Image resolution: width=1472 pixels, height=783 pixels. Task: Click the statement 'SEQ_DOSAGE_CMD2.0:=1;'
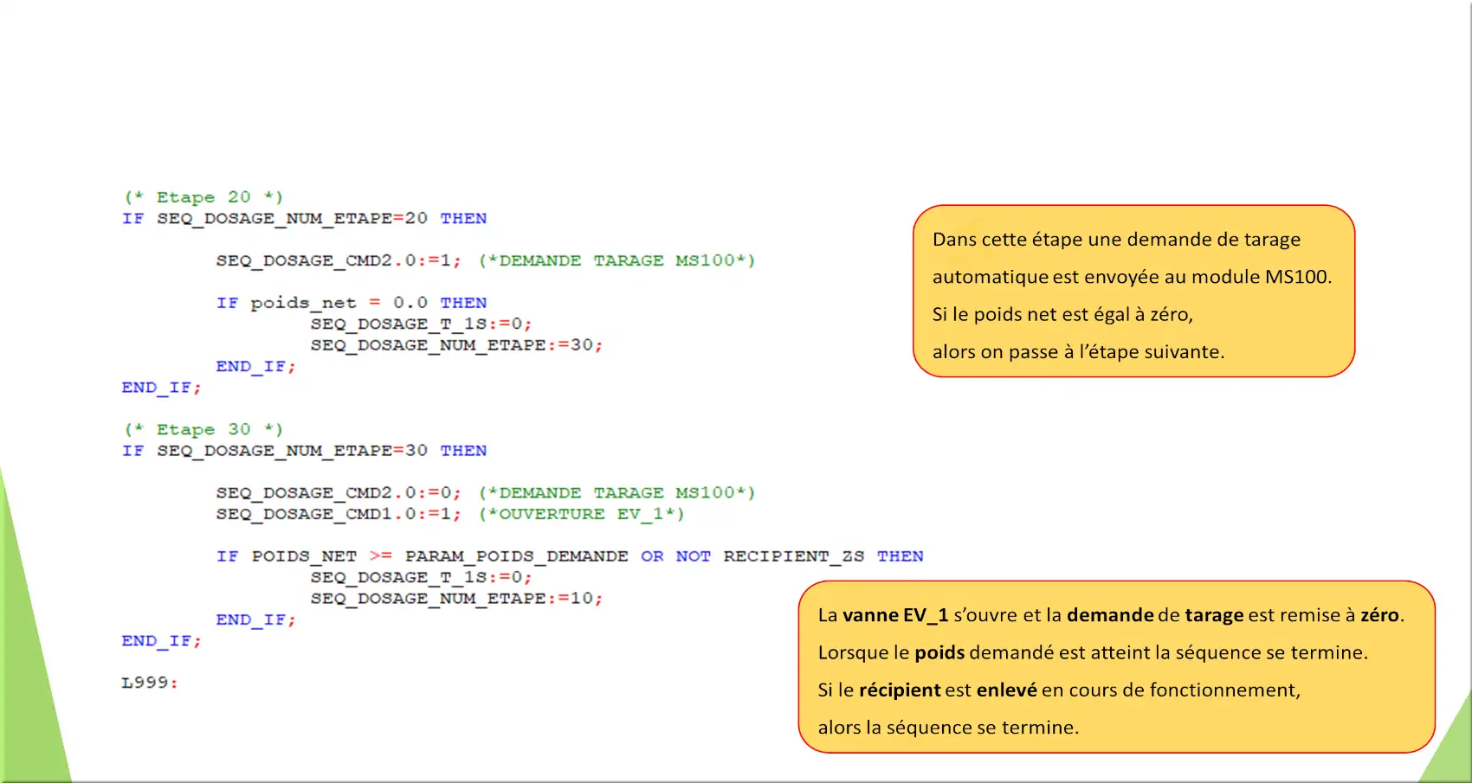click(x=339, y=260)
